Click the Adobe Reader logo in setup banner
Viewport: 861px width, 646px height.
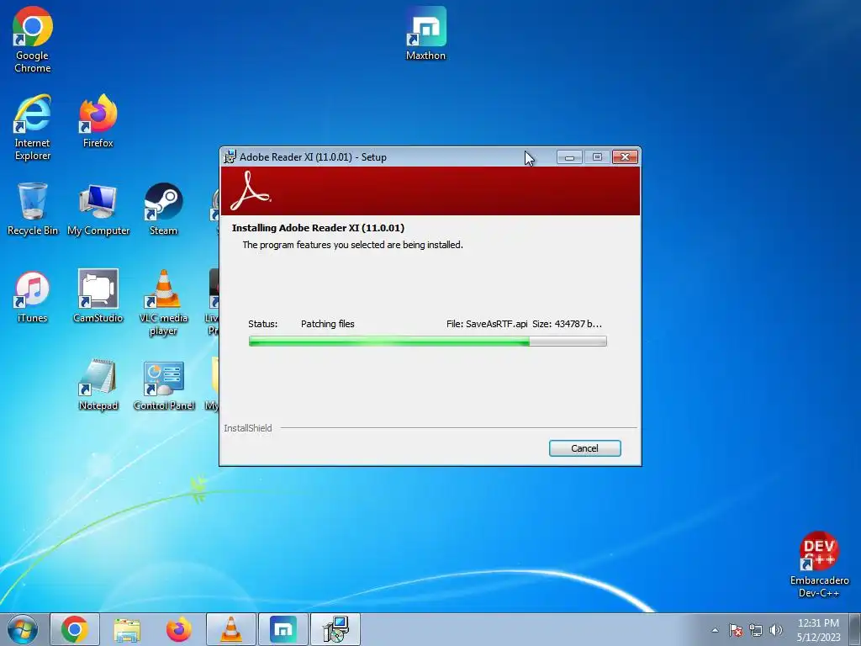coord(251,191)
